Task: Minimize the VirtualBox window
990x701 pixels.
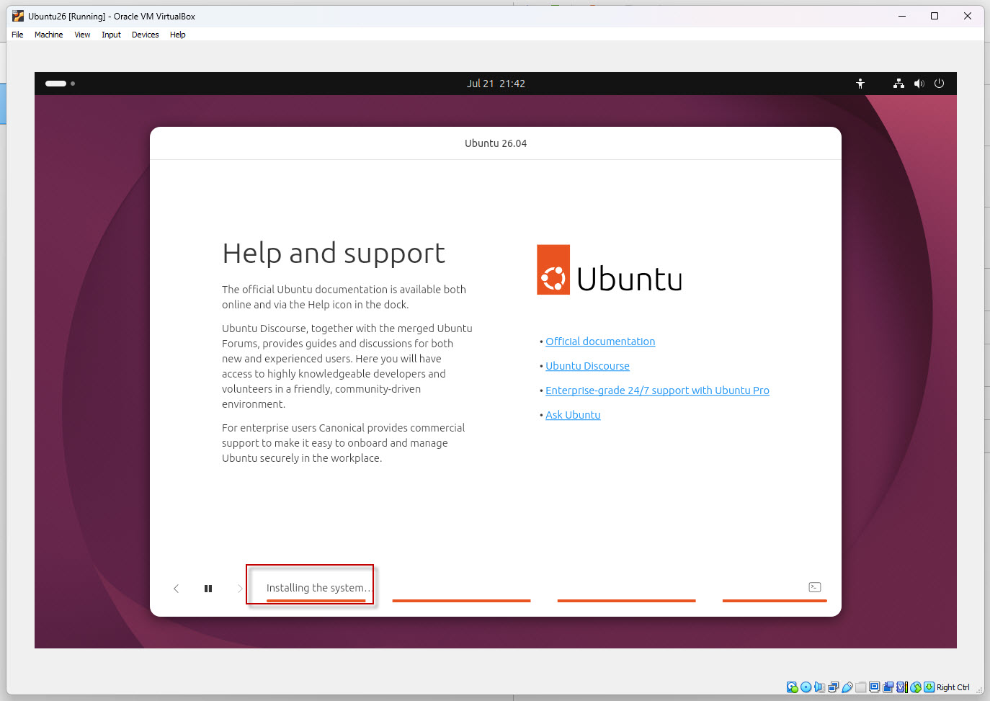Action: [901, 16]
